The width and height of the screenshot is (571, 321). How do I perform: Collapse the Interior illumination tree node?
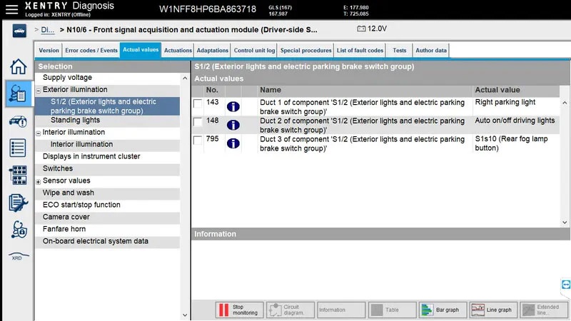(x=39, y=133)
